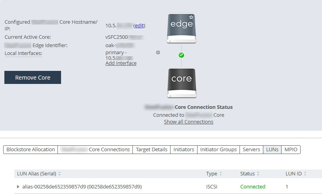Click the Add Interface link

(121, 63)
